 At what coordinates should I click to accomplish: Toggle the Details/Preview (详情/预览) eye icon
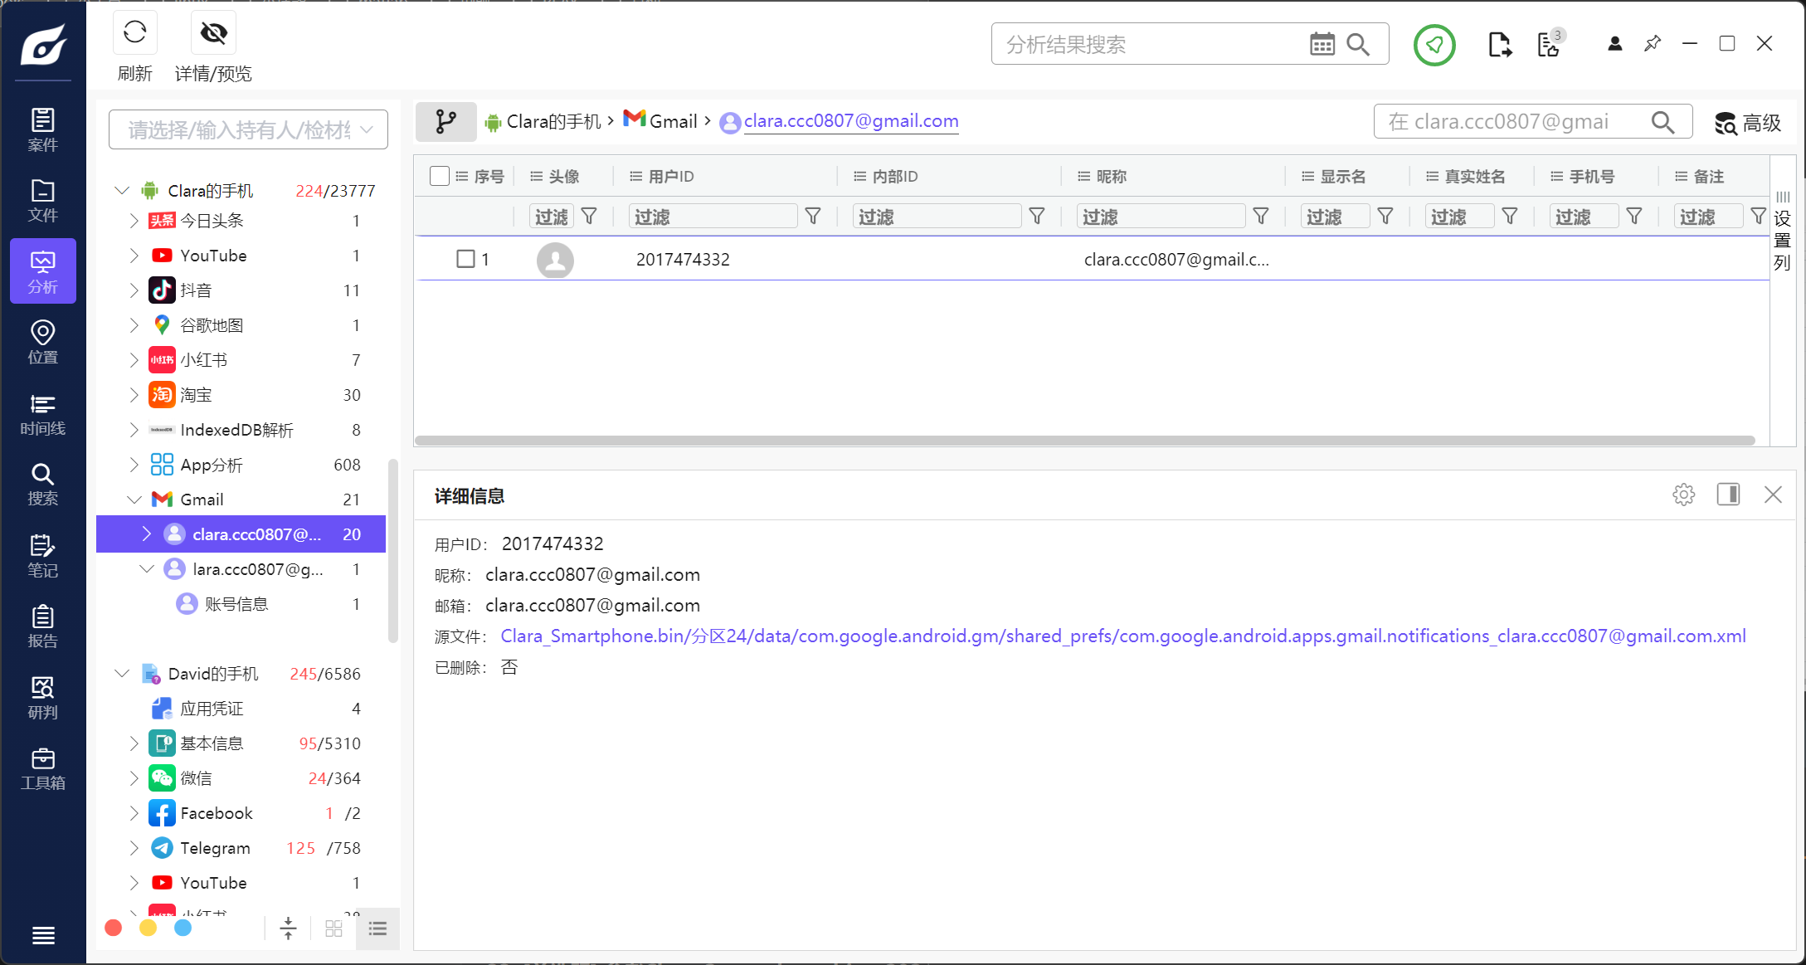click(x=213, y=33)
